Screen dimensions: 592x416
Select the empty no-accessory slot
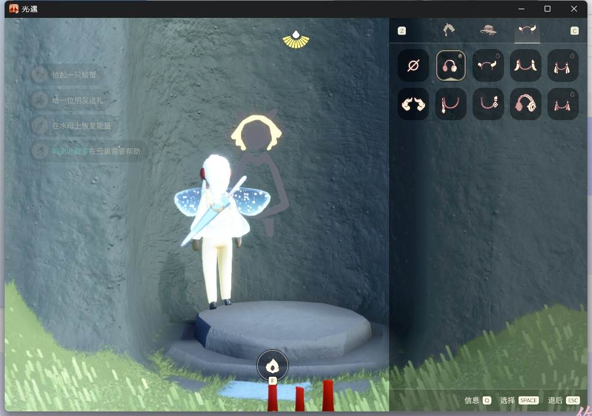pyautogui.click(x=413, y=66)
